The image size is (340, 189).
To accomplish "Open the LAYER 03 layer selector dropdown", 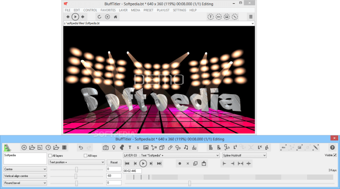I will 171,155.
